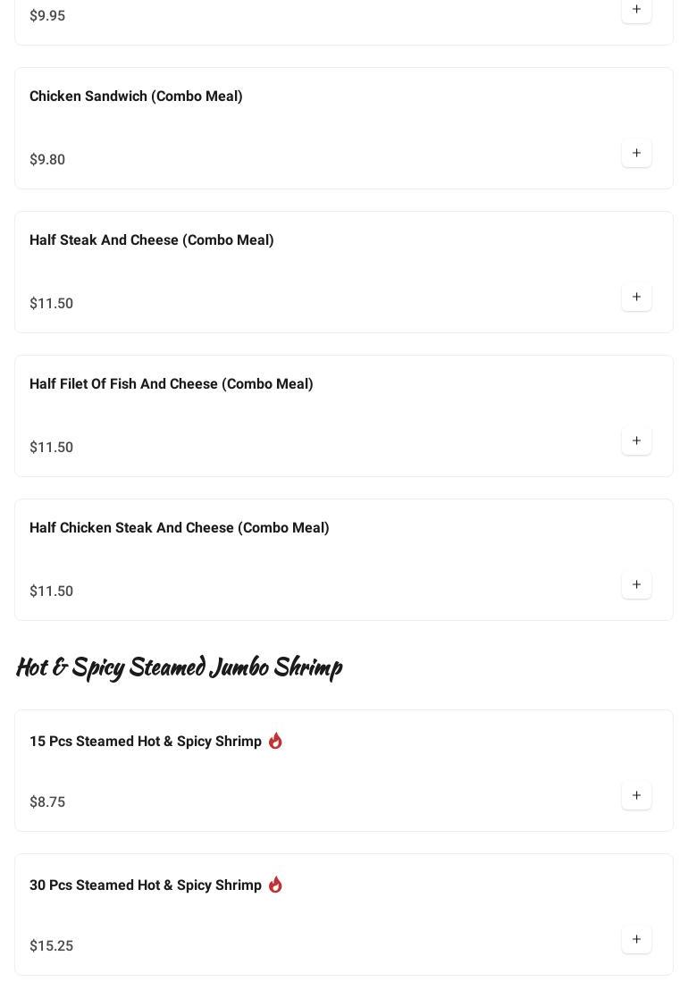Viewport: 688px width, 990px height.
Task: Add 15 Pcs Steamed Hot & Spicy Shrimp
Action: click(x=636, y=795)
